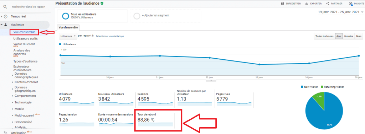Open Utilisateurs actifs report
365x134 pixels.
[x=25, y=38]
